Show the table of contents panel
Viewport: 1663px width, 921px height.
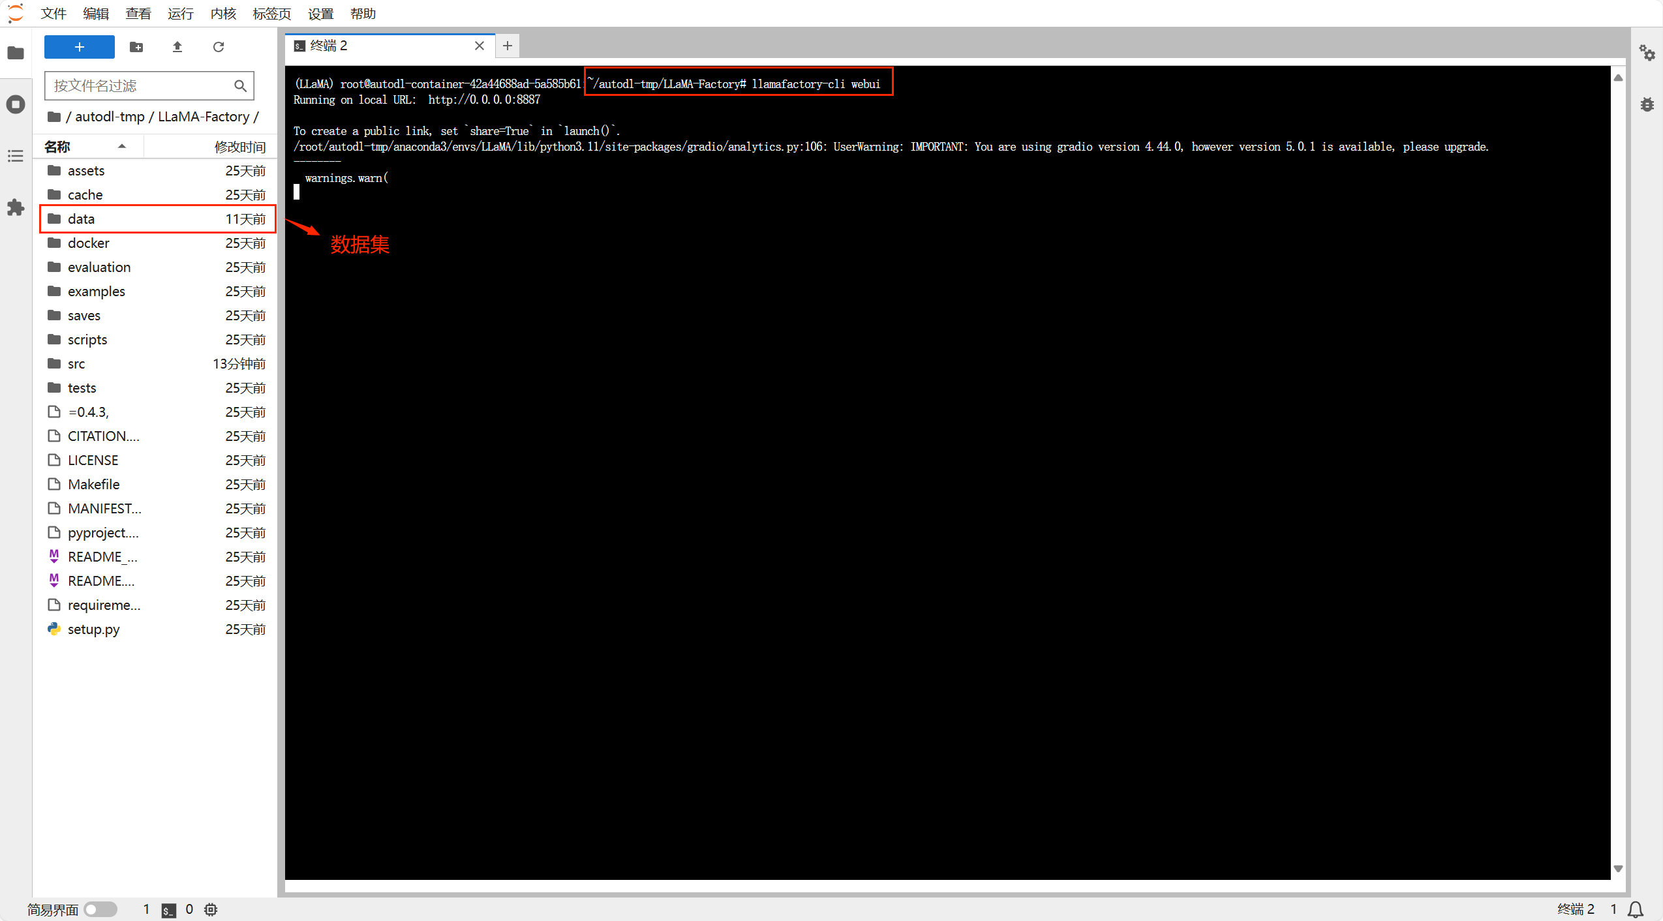(16, 156)
